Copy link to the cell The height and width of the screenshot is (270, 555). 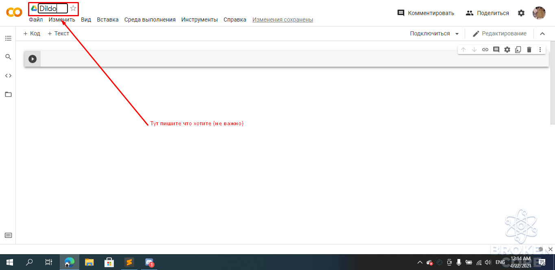click(485, 50)
